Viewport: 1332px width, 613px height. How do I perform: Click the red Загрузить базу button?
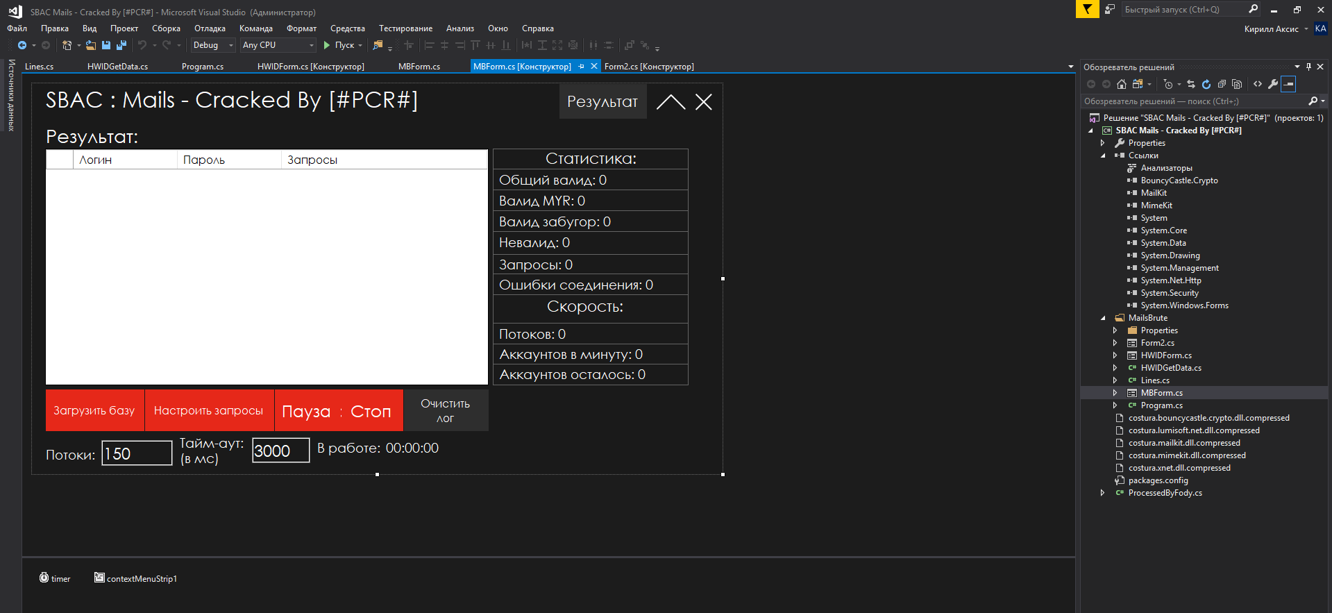(x=94, y=410)
